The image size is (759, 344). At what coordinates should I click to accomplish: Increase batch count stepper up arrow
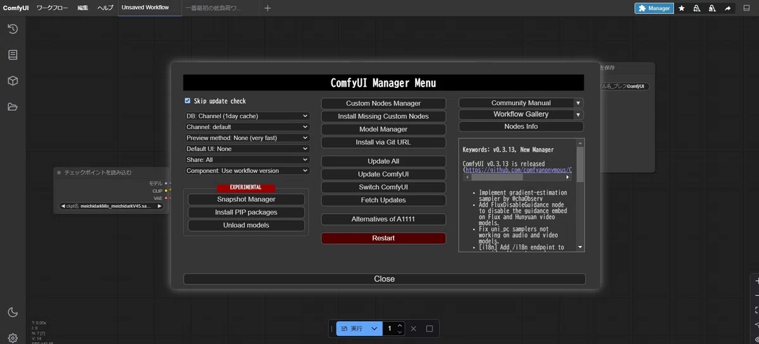[399, 326]
